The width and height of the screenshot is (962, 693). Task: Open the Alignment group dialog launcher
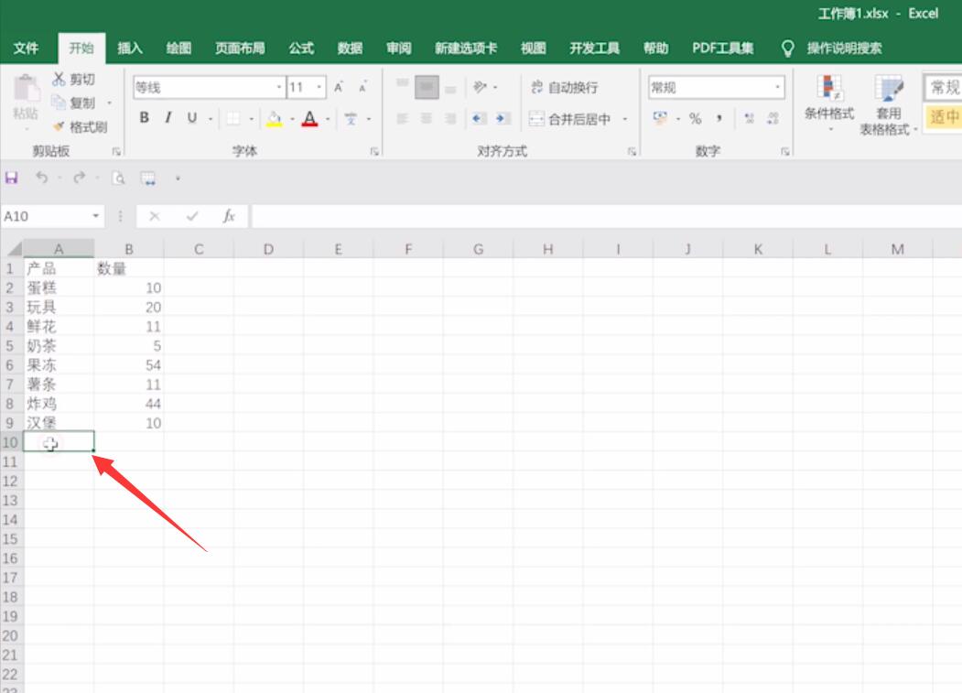coord(632,152)
